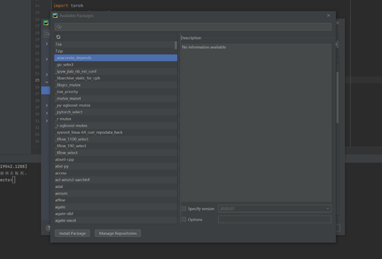Close the Settings window behind the dialog
This screenshot has width=382, height=259.
pos(337,23)
